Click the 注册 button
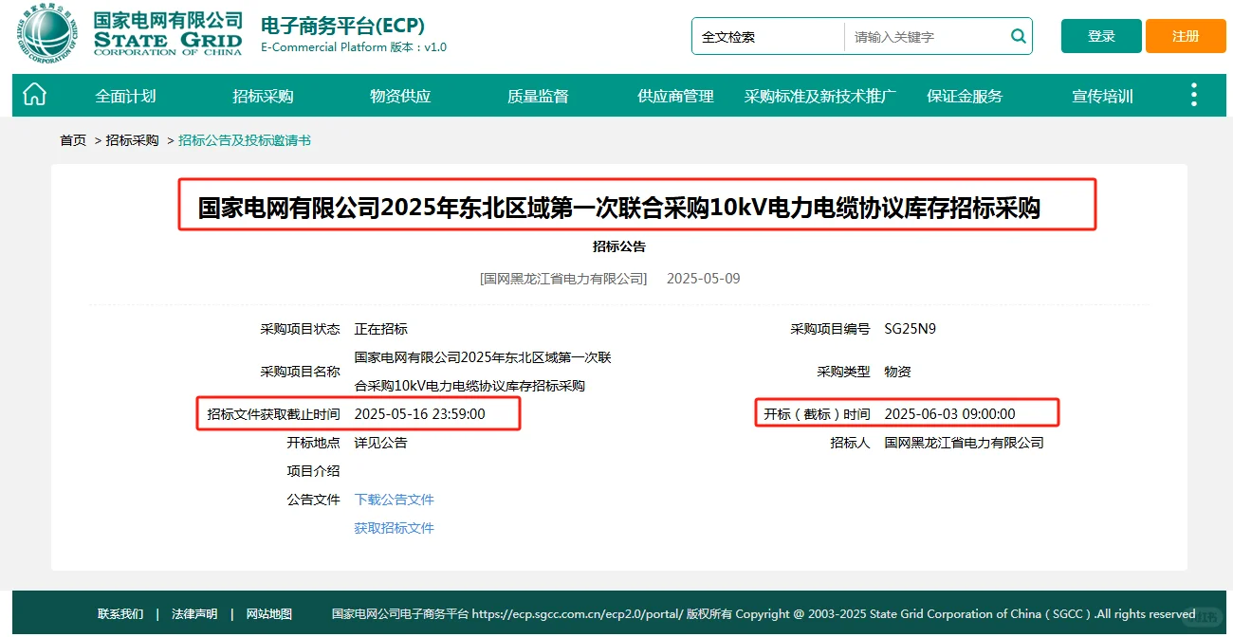 (1185, 35)
